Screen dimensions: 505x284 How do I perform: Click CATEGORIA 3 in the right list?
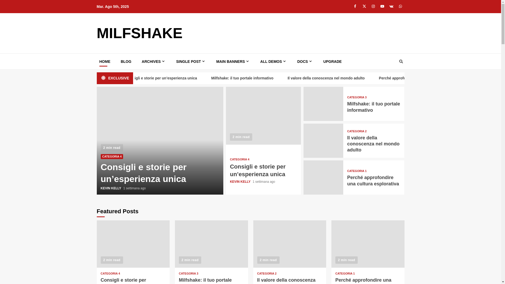click(357, 97)
